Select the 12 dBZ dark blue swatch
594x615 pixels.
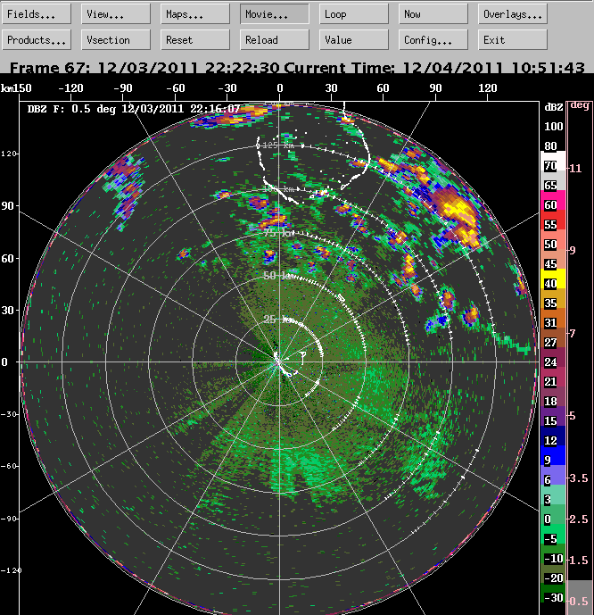click(553, 436)
